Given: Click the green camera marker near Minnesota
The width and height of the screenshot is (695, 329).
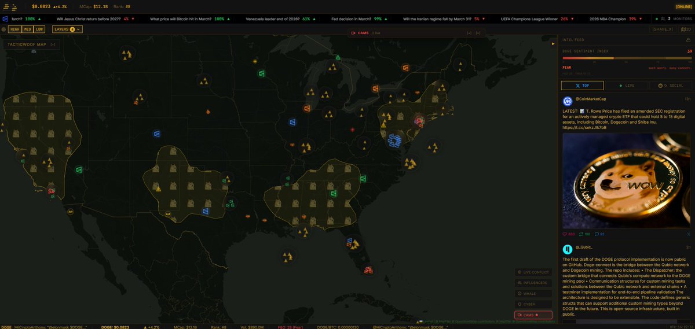Looking at the screenshot, I should tap(262, 73).
